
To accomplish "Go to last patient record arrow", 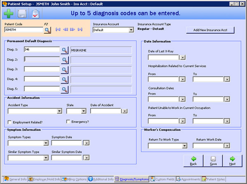I will tap(80, 30).
